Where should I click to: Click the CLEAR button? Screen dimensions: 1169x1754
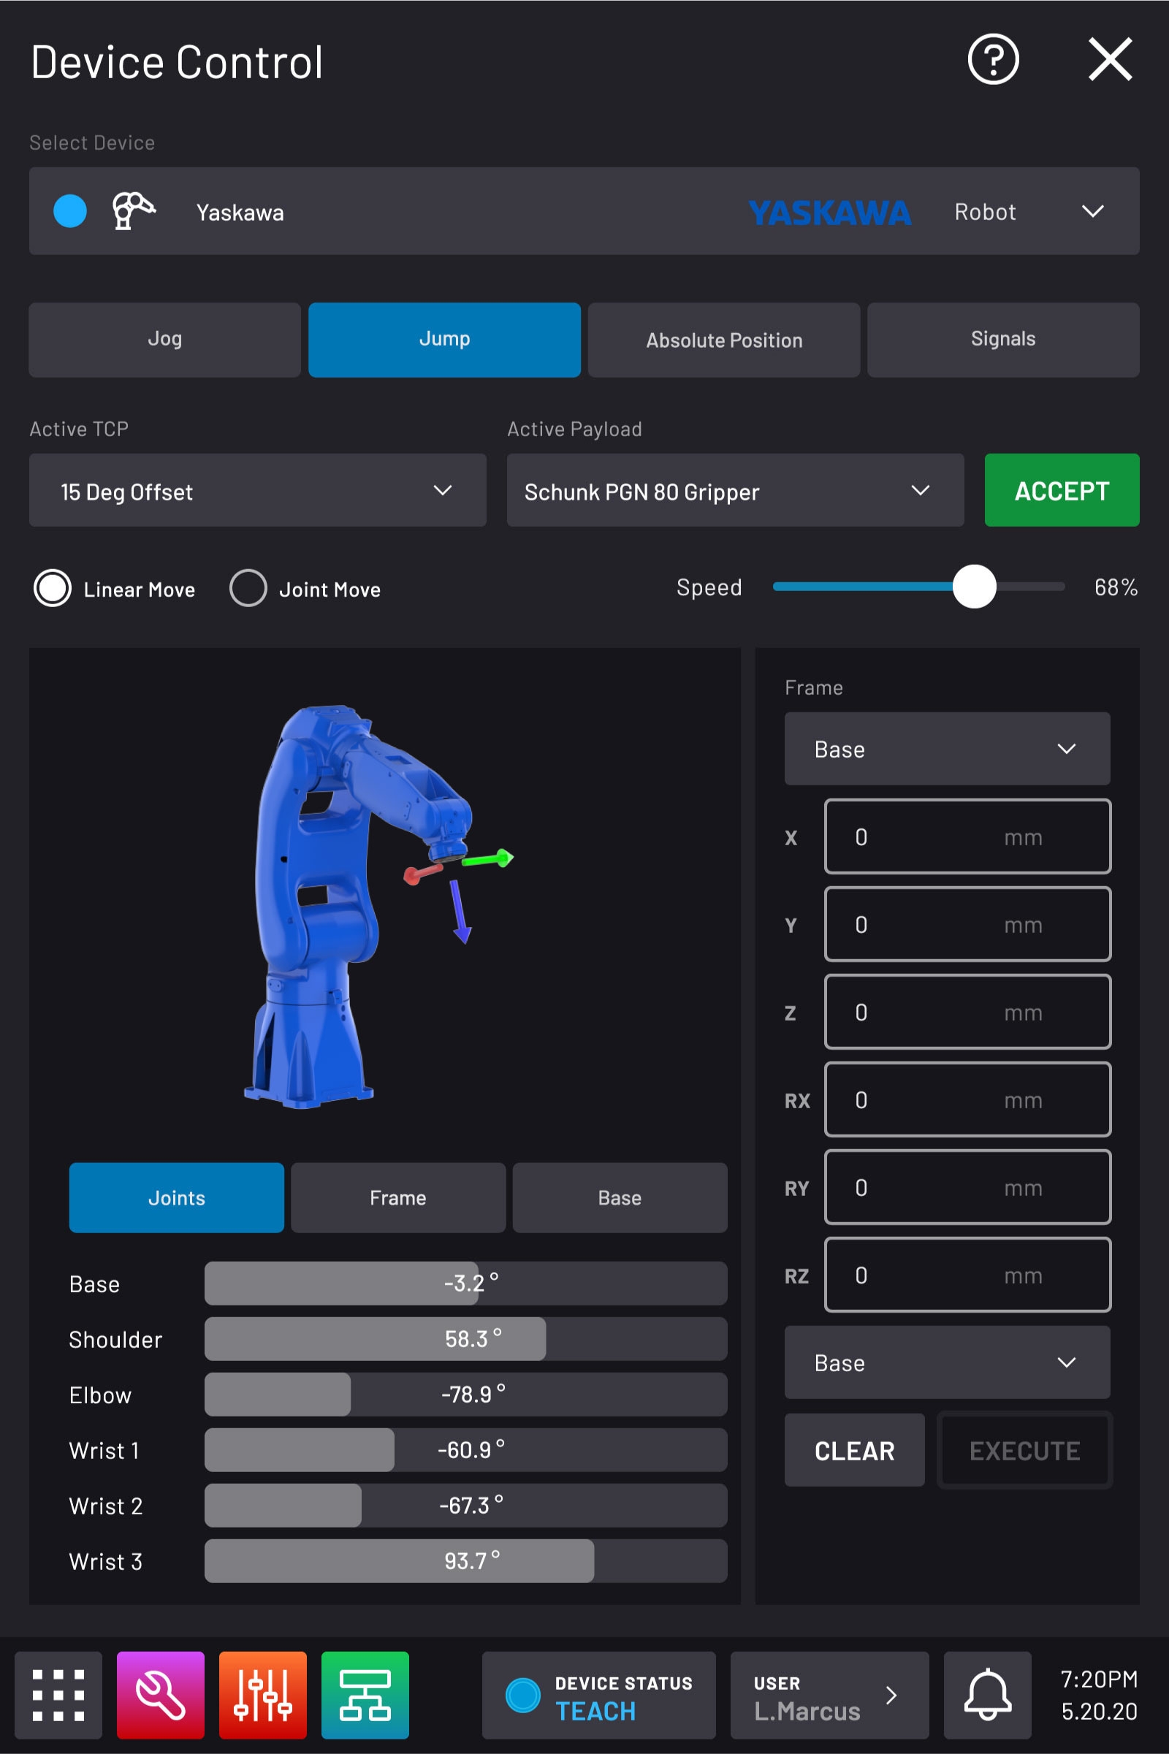[x=854, y=1450]
